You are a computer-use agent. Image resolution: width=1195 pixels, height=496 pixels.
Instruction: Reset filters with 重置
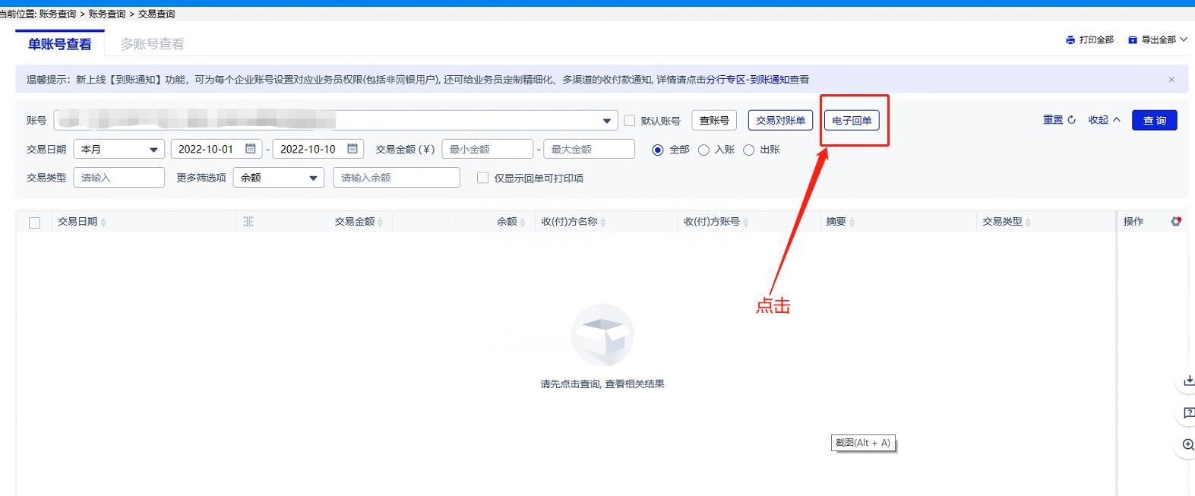pyautogui.click(x=1059, y=120)
